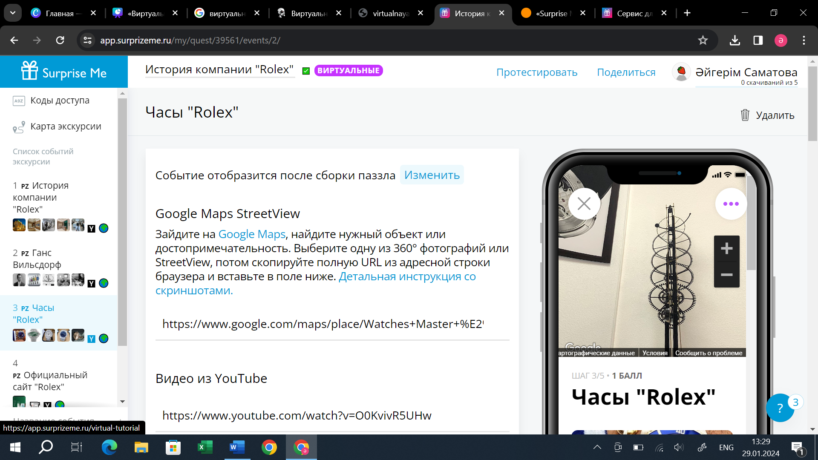
Task: Expand the tab search dropdown arrow
Action: pyautogui.click(x=13, y=13)
